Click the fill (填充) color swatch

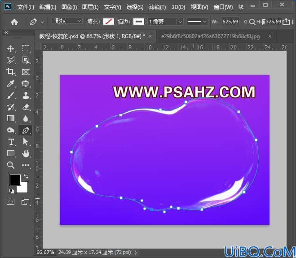point(109,22)
